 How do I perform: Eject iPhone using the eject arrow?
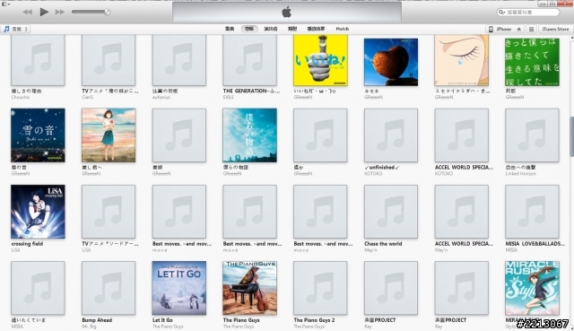tap(518, 29)
